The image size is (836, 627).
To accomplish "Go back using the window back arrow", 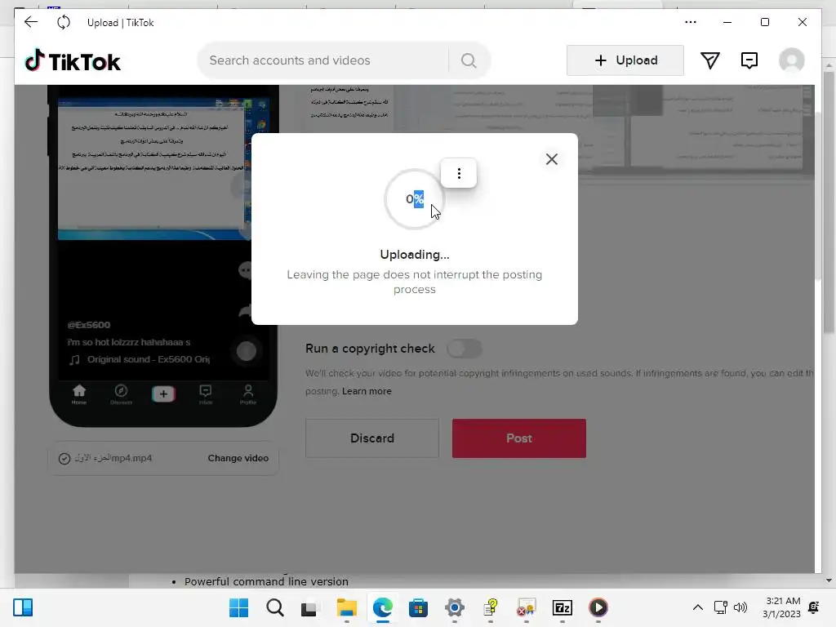I will pyautogui.click(x=31, y=22).
